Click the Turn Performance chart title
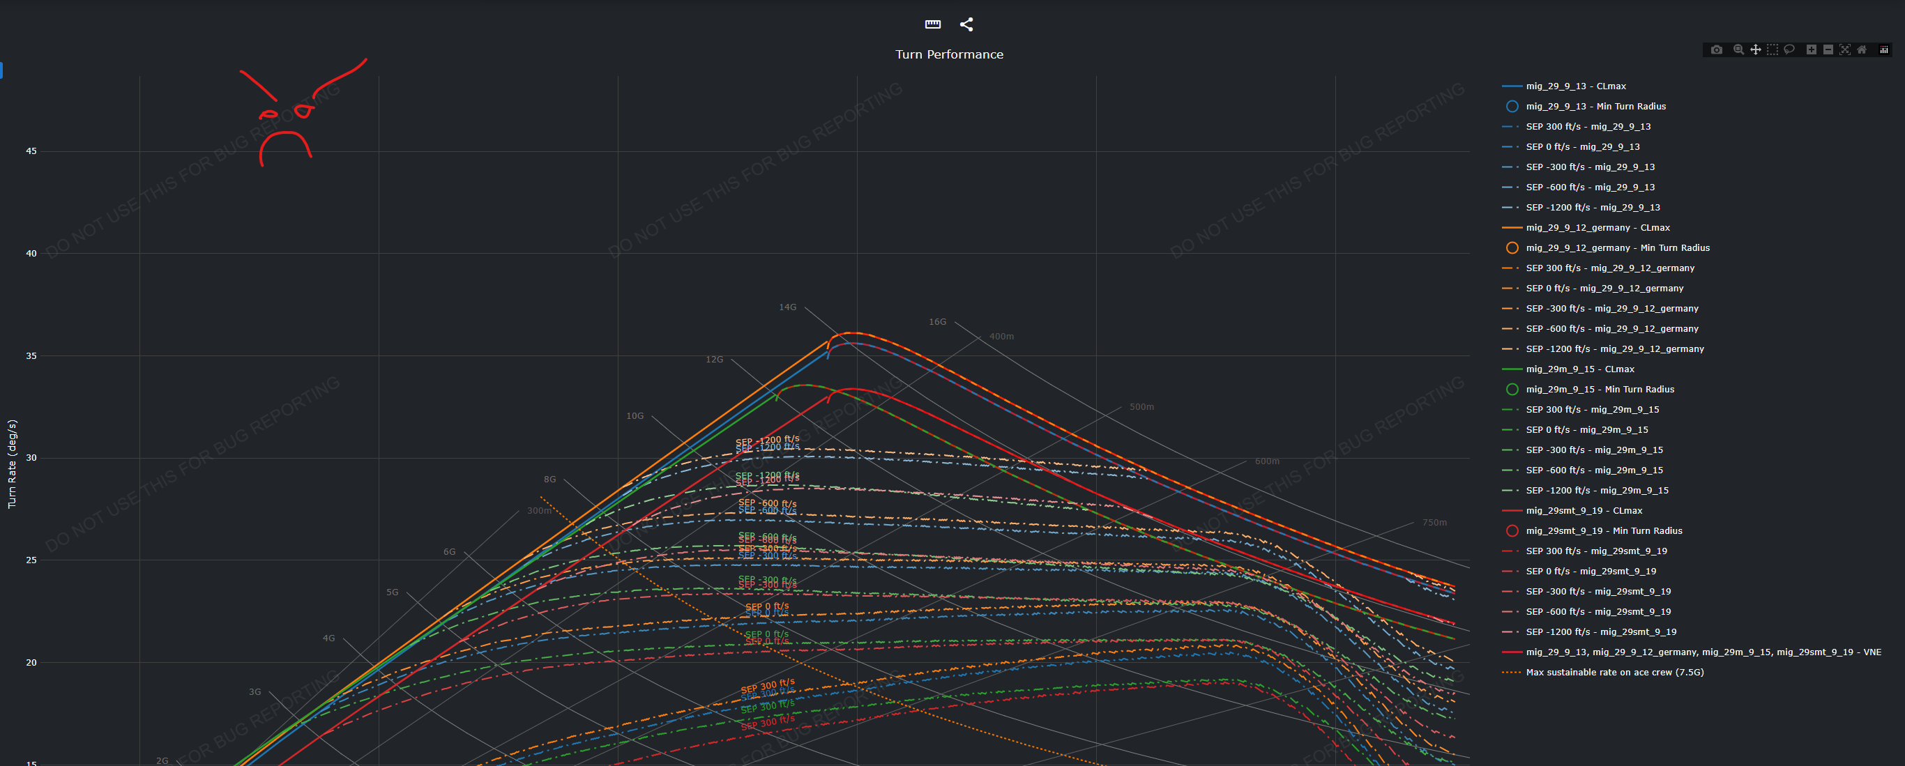1905x766 pixels. [x=949, y=54]
